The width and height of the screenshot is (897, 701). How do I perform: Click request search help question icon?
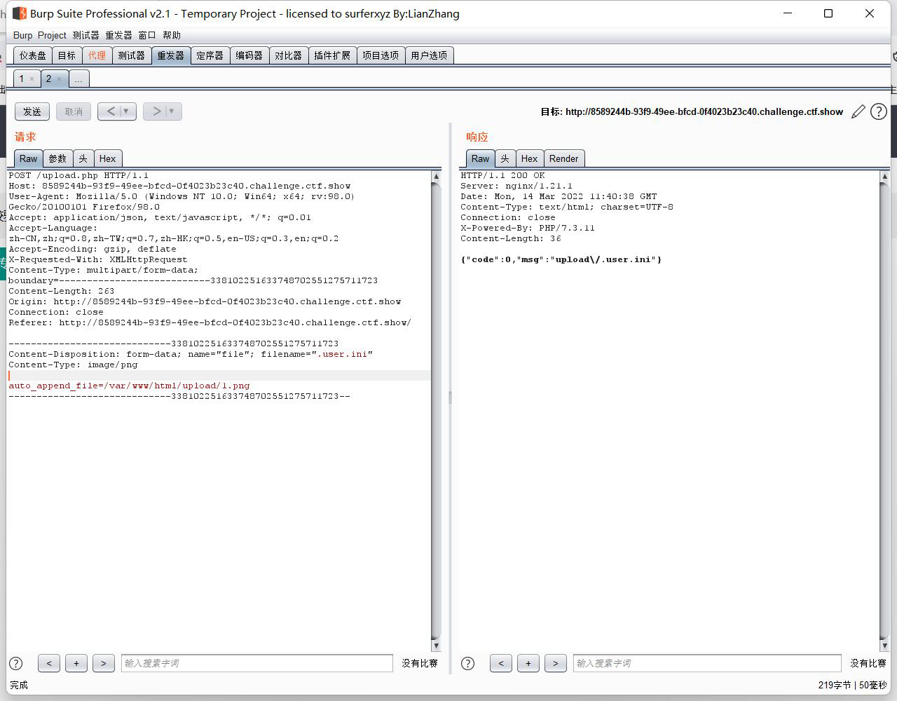(x=16, y=663)
